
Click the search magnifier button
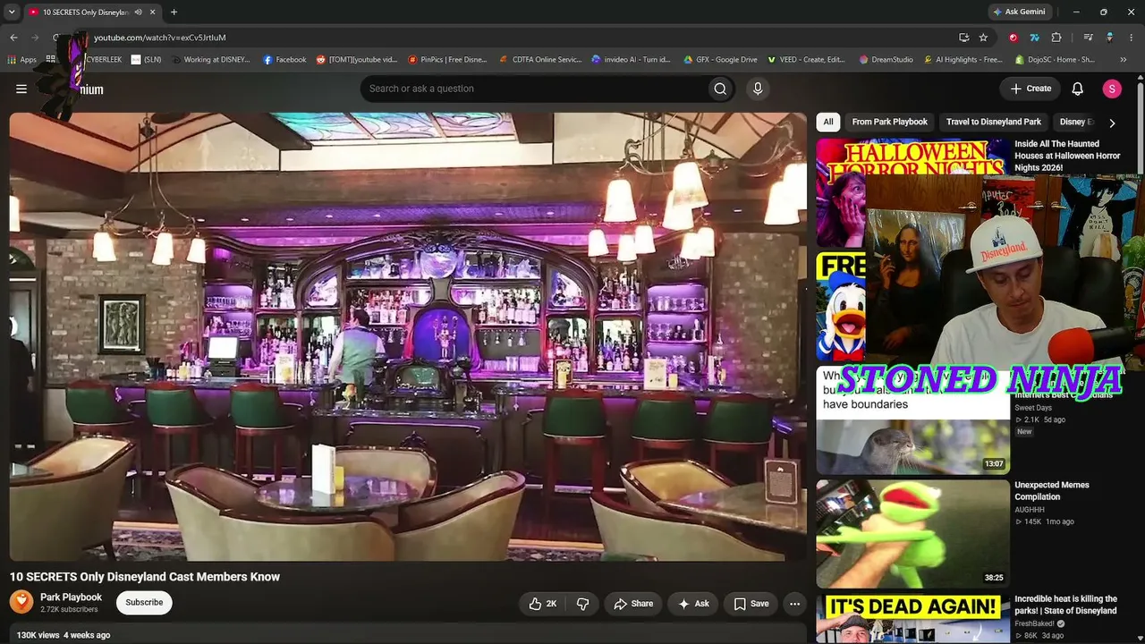pyautogui.click(x=720, y=89)
